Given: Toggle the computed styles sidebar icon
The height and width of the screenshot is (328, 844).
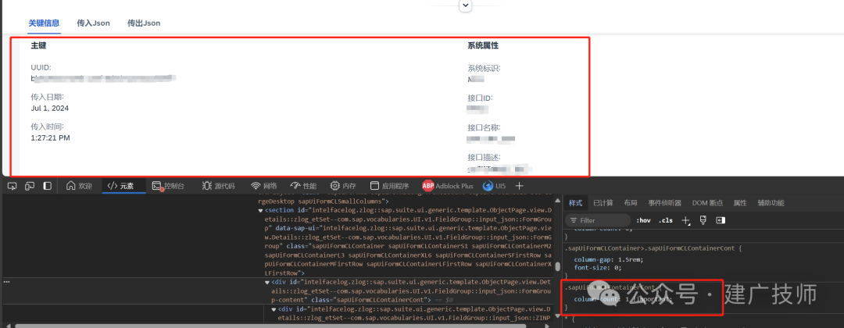Looking at the screenshot, I should click(721, 220).
